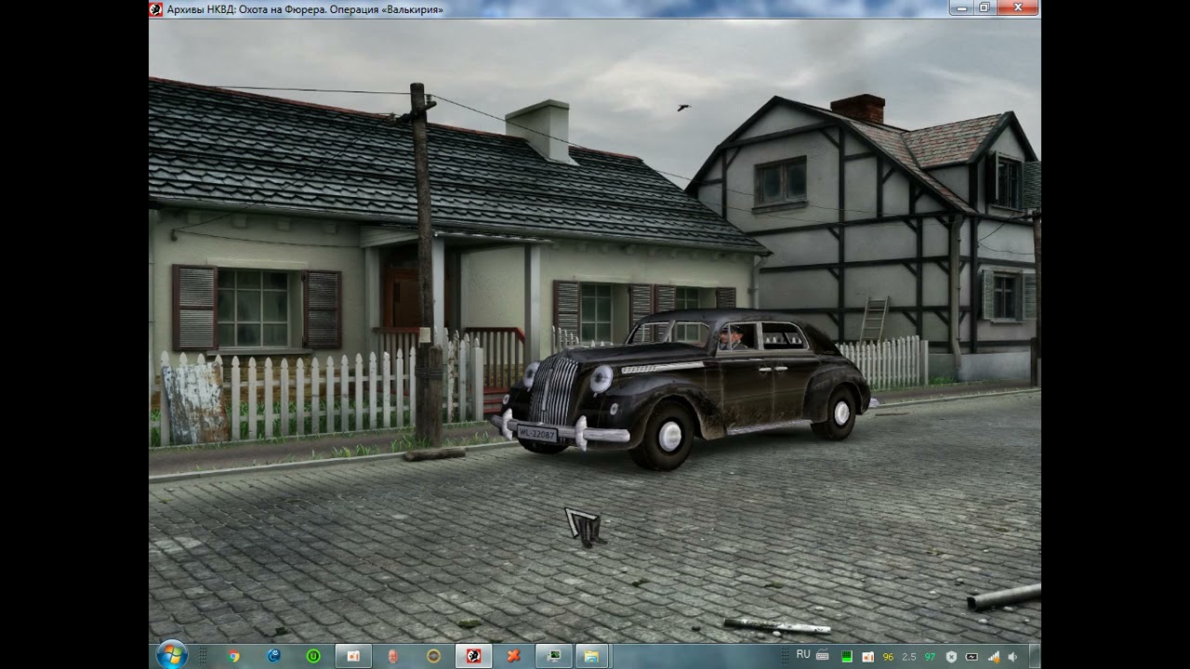Image resolution: width=1190 pixels, height=669 pixels.
Task: Click the torn poster on the fence
Action: pos(193,401)
